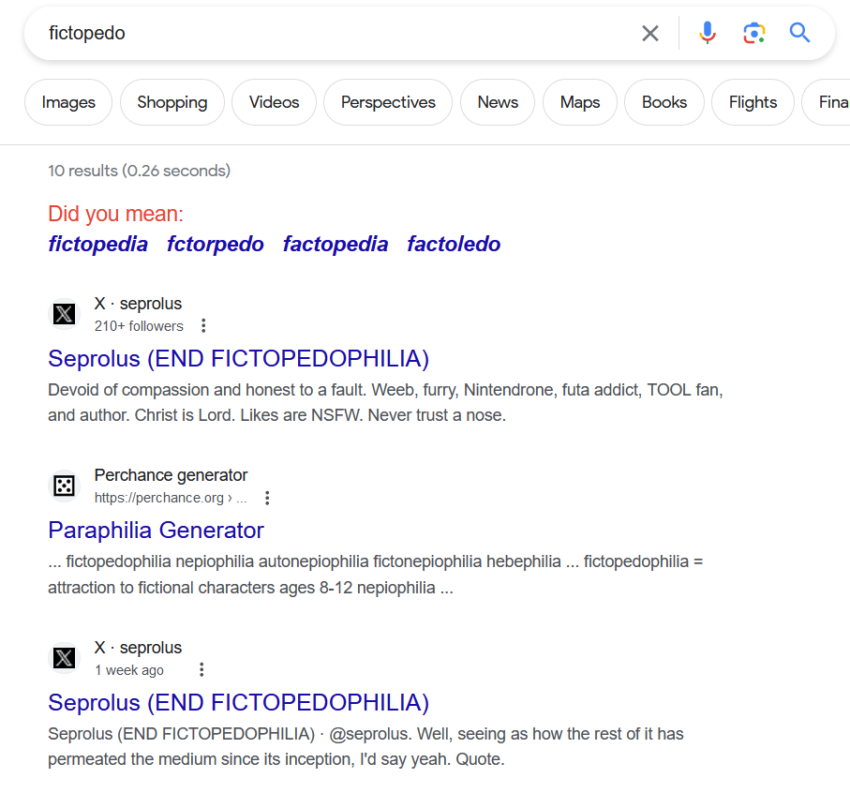Follow the 'fctorpedo' suggestion link

[x=216, y=244]
